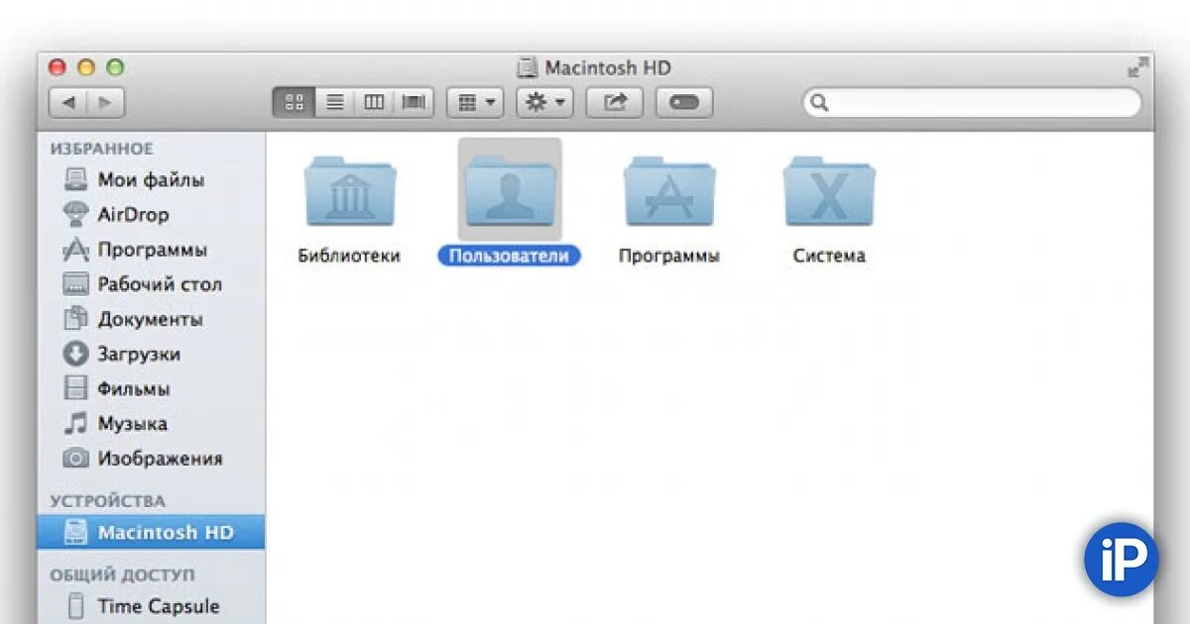Select the Библиотеки folder icon
1190x624 pixels.
[x=349, y=190]
